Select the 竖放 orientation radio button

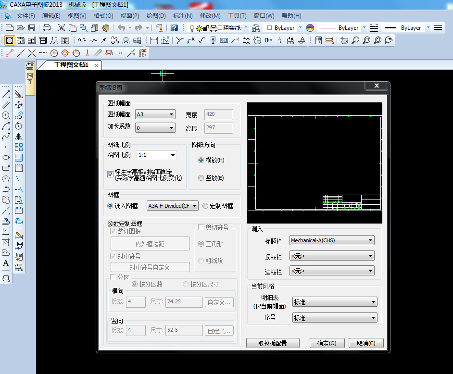click(201, 178)
